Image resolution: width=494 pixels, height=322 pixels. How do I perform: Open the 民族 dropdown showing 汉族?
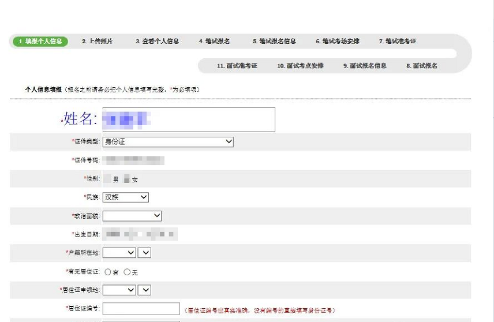point(126,197)
